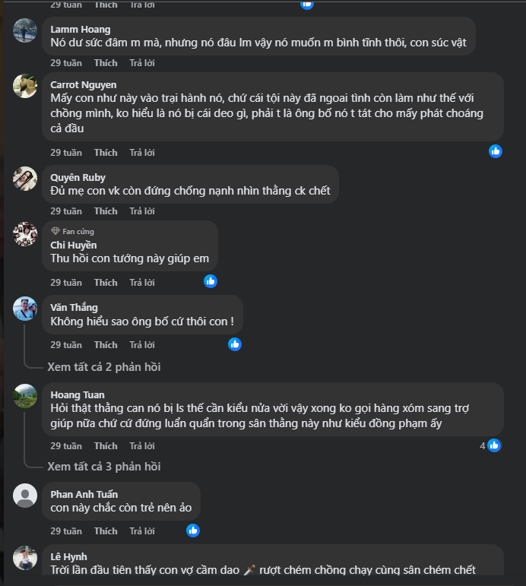526x586 pixels.
Task: Open Chi Huyền's profile name link
Action: 74,245
